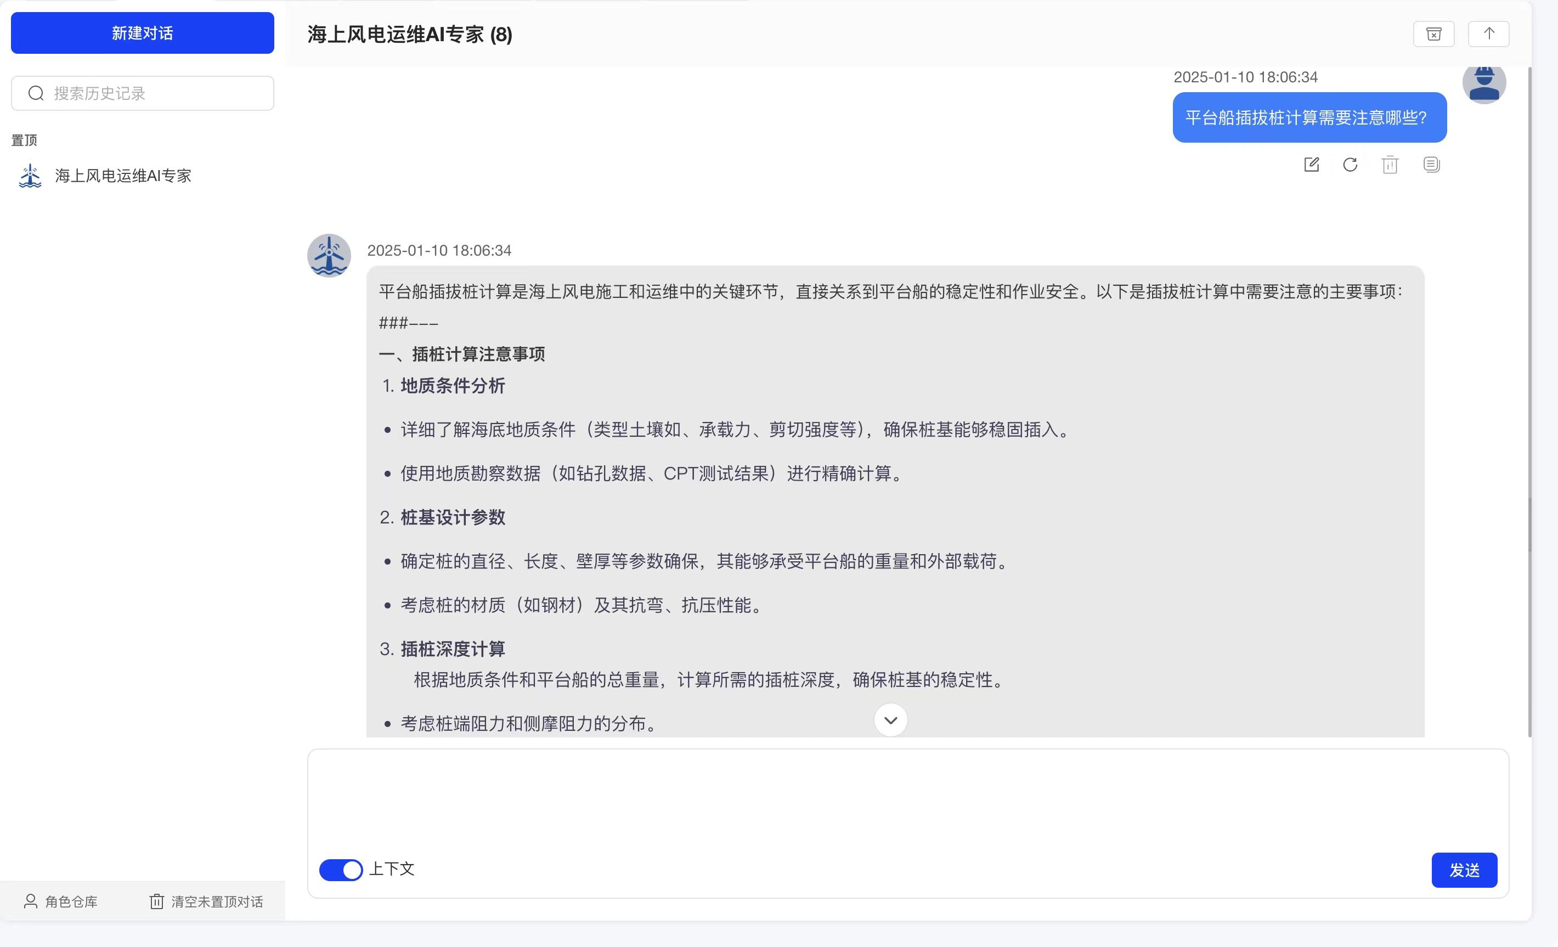Focus the 搜索历史记录 search field
1558x947 pixels.
158,94
